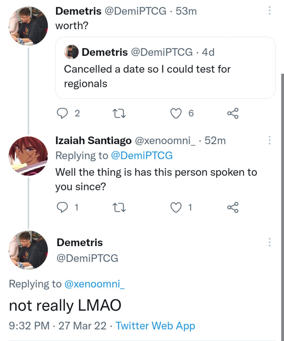The image size is (284, 341).
Task: Like the "worth?" tweet with 6 likes
Action: tap(176, 113)
